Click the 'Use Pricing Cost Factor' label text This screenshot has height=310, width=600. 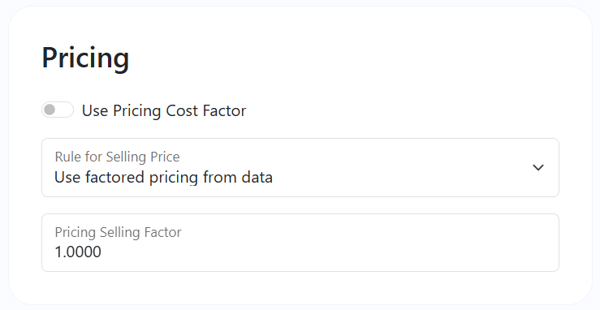(164, 110)
